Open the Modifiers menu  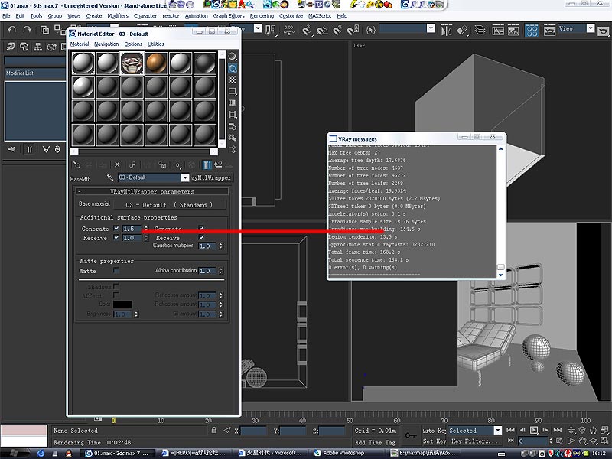[118, 16]
